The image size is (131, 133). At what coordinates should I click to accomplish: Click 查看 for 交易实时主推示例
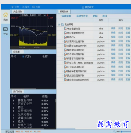click(128, 41)
